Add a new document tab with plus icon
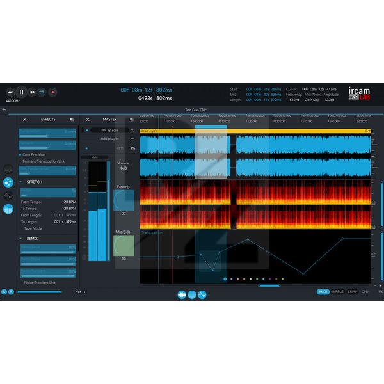The height and width of the screenshot is (384, 384). tap(4, 109)
